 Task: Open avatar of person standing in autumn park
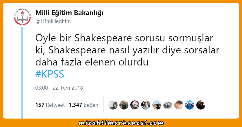(x=124, y=105)
